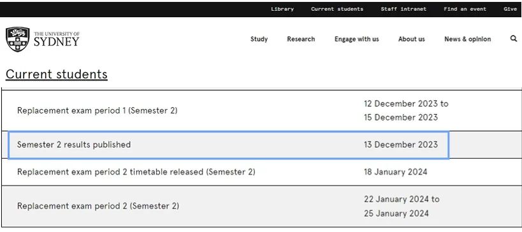This screenshot has width=522, height=232.
Task: Open the About us menu
Action: (x=412, y=39)
